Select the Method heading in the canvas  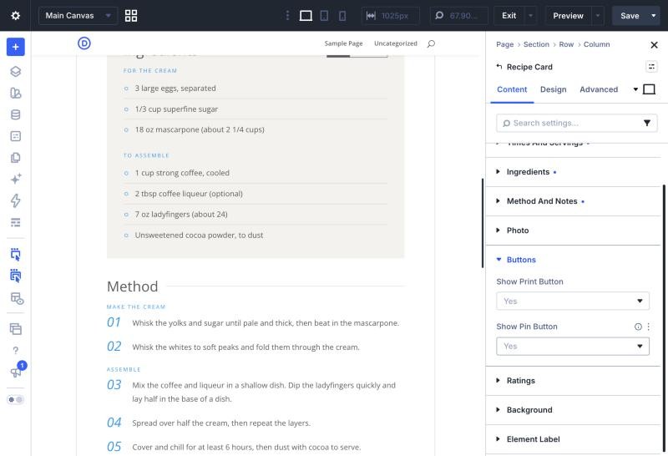point(133,286)
